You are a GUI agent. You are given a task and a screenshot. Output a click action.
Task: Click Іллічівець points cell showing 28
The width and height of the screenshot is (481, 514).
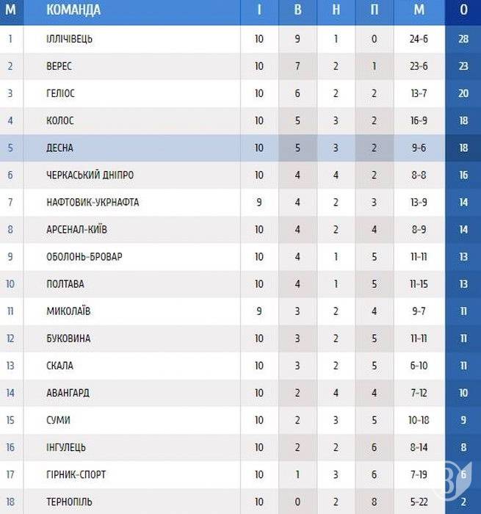coord(463,39)
